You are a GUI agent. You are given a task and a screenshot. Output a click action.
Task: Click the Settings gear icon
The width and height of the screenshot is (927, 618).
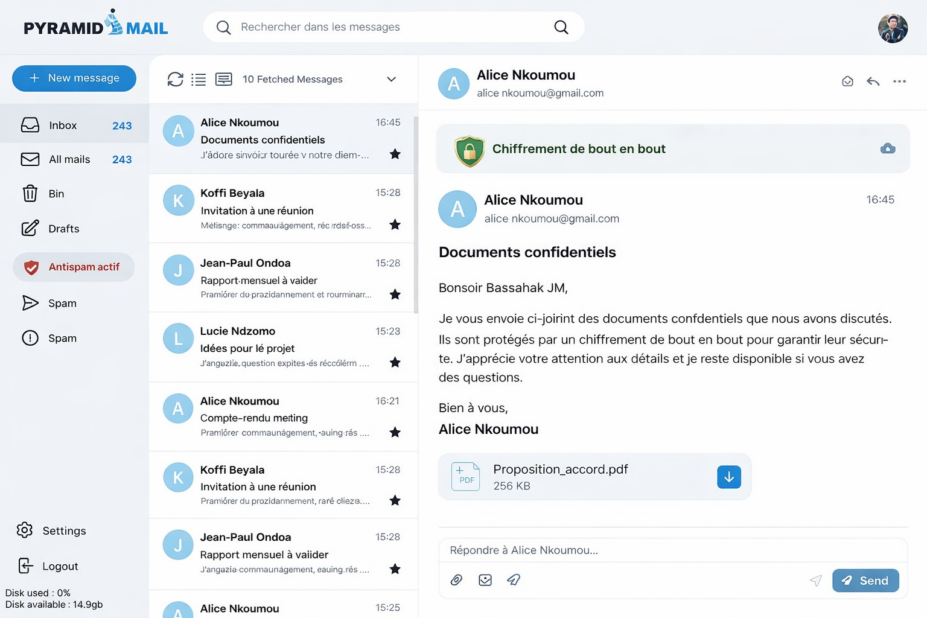pyautogui.click(x=25, y=530)
